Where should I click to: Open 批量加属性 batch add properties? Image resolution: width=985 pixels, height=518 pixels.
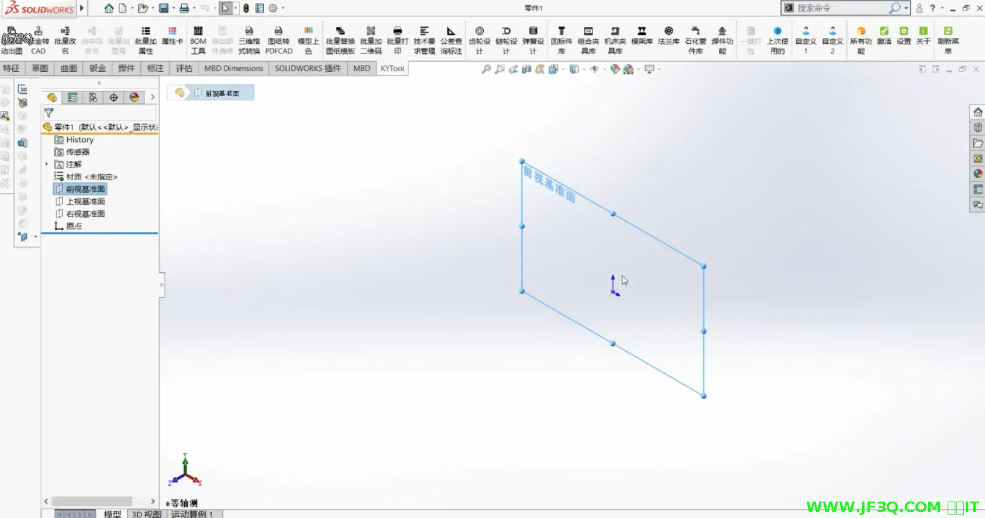pyautogui.click(x=146, y=40)
